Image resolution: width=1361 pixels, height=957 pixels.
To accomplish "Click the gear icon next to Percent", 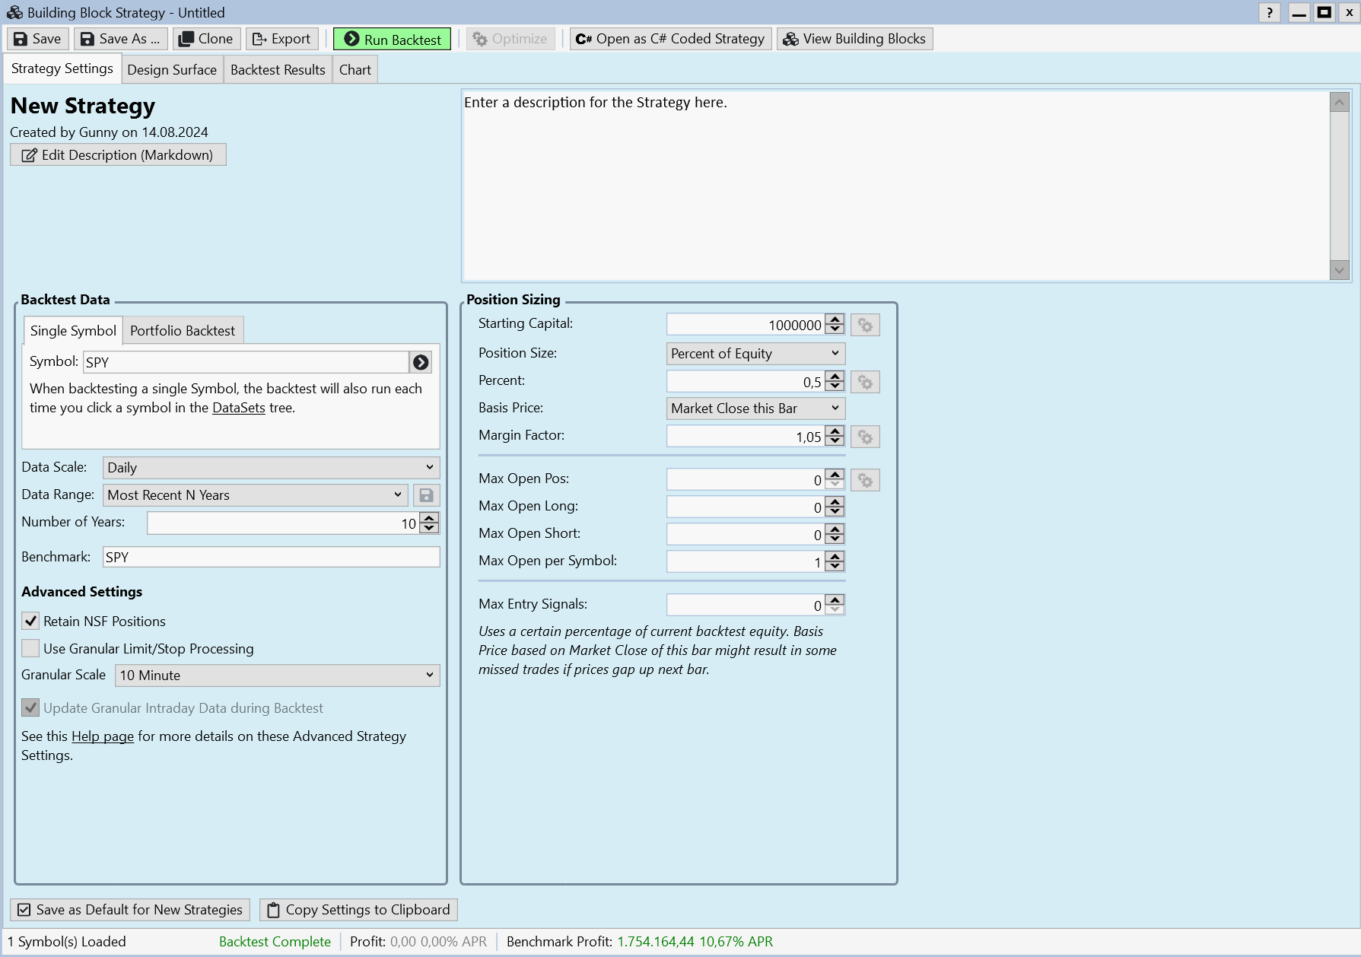I will (865, 382).
